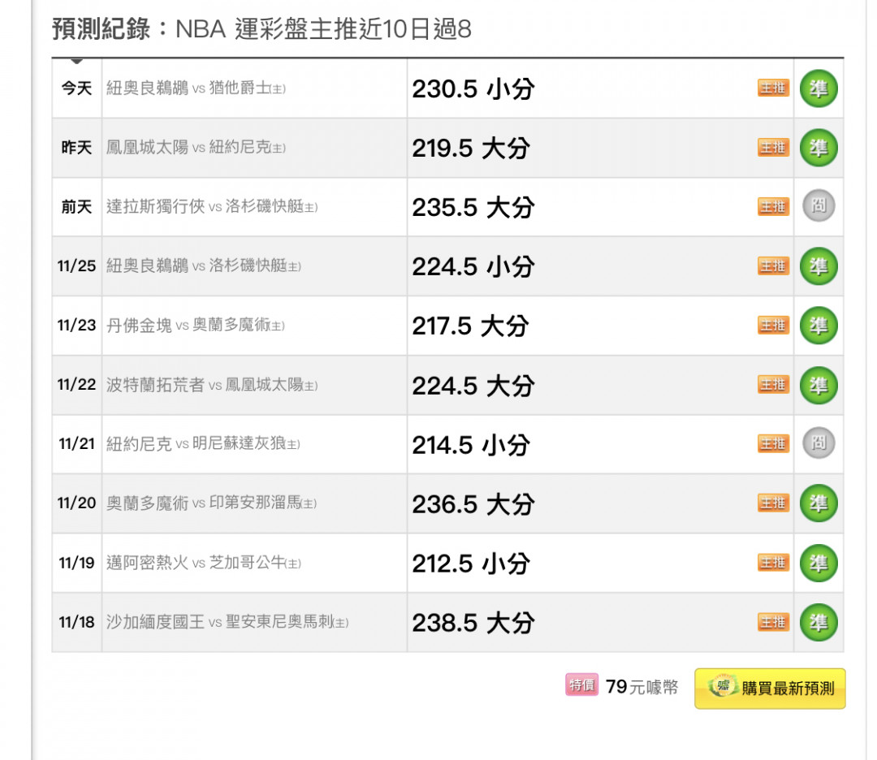Select matchup 紐奧良鵜鶘 vs 洛杉磯快艇
Screen dimensions: 877x760
pos(204,266)
